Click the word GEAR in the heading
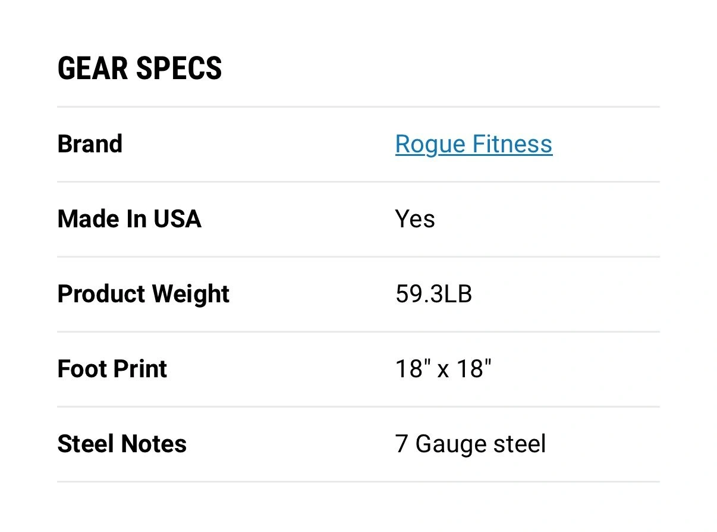The width and height of the screenshot is (717, 532). coord(92,68)
